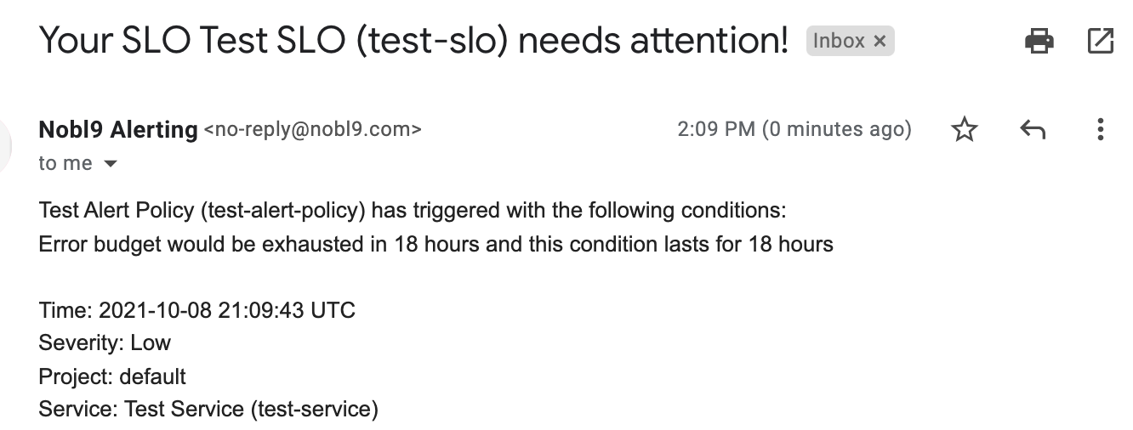Screen dimensions: 1133x430
Task: Click the sender avatar at left edge
Action: click(7, 144)
